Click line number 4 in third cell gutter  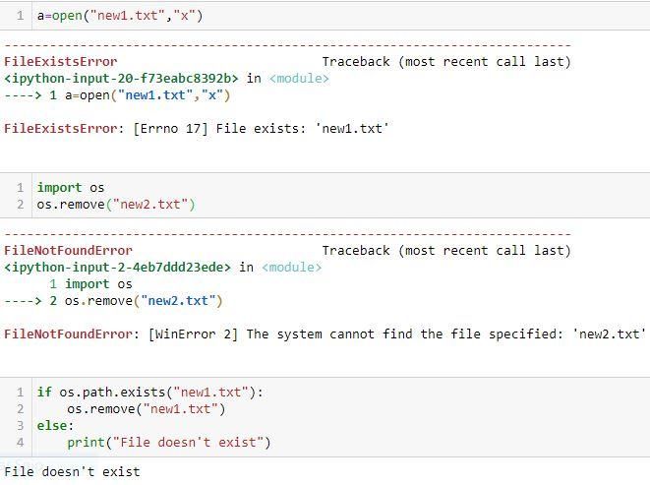(x=21, y=443)
